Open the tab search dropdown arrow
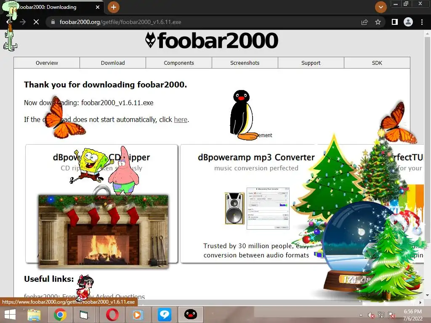 [x=380, y=7]
